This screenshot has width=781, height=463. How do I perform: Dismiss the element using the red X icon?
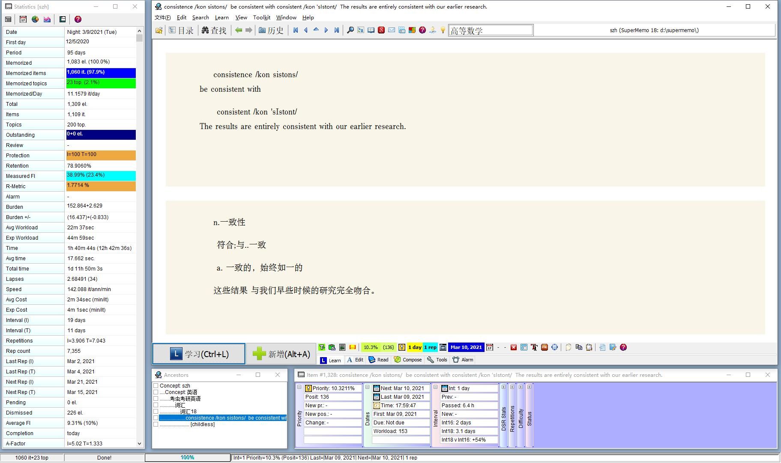[513, 347]
